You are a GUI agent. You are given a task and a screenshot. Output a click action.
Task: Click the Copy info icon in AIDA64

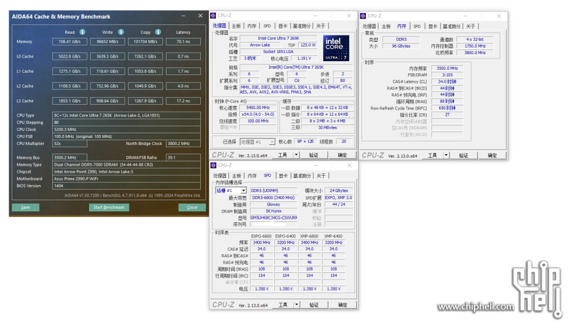(158, 32)
